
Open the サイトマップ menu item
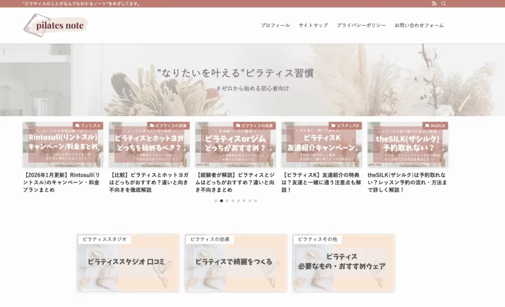(x=313, y=25)
